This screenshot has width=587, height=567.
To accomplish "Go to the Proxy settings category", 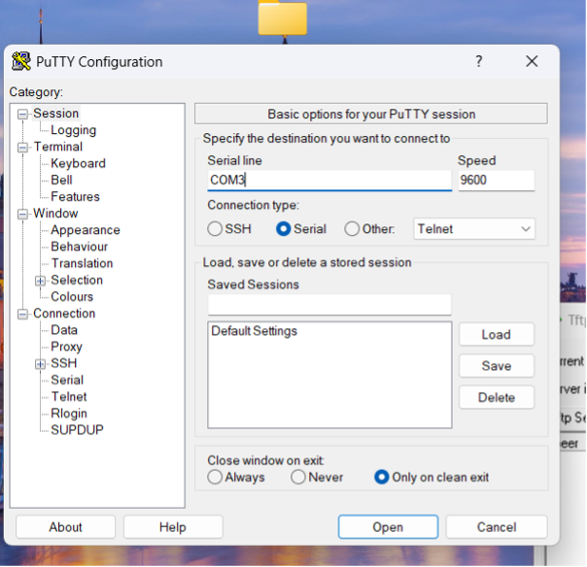I will 66,347.
